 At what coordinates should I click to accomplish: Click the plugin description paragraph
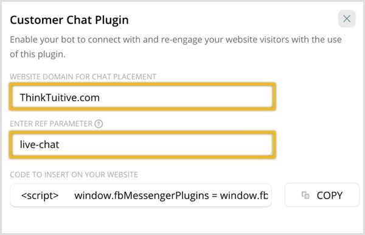click(x=176, y=47)
